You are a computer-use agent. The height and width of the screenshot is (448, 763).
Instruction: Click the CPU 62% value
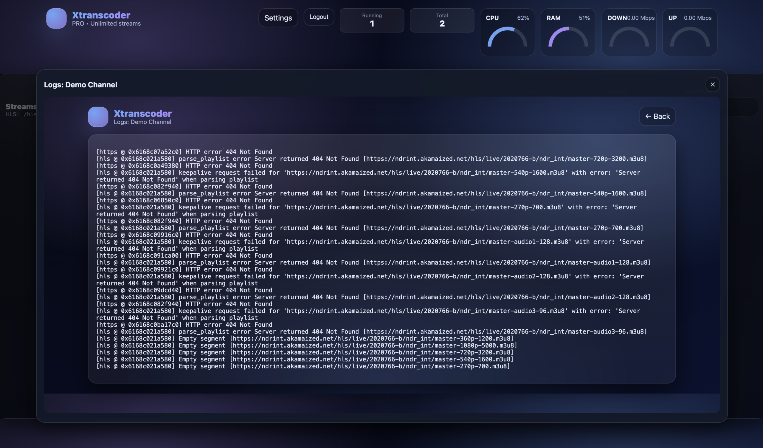(523, 18)
